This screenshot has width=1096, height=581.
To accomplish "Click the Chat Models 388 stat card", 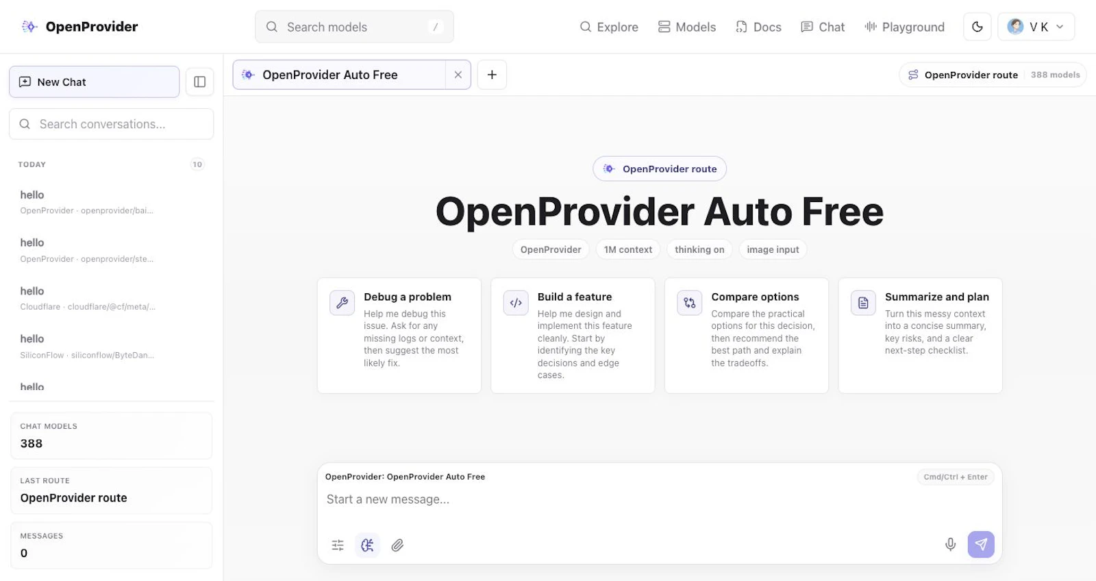I will (112, 436).
